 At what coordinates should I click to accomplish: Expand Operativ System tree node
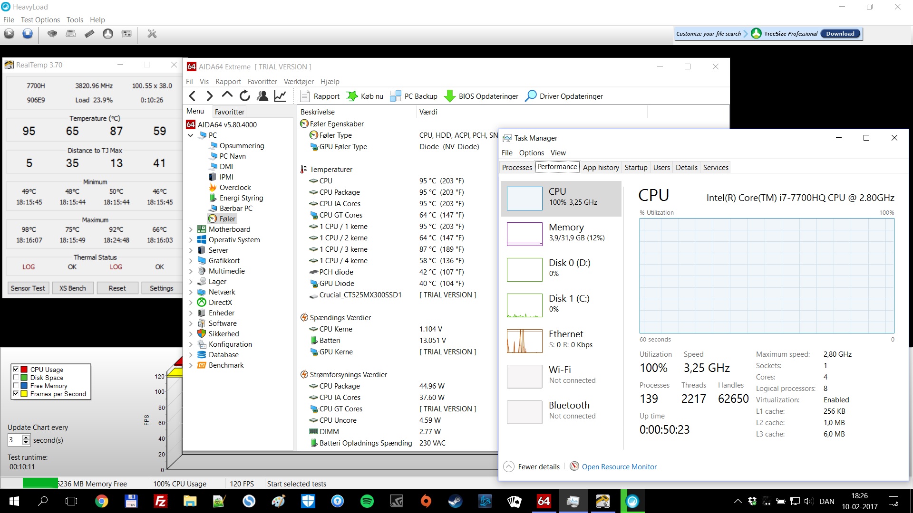tap(191, 240)
